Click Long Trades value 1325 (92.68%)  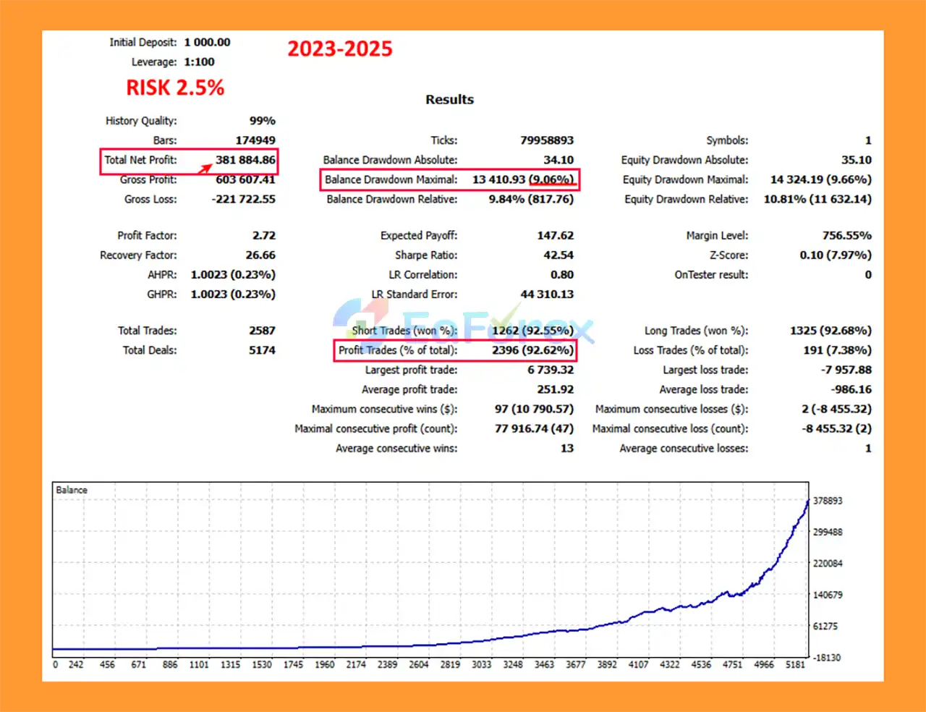click(831, 330)
